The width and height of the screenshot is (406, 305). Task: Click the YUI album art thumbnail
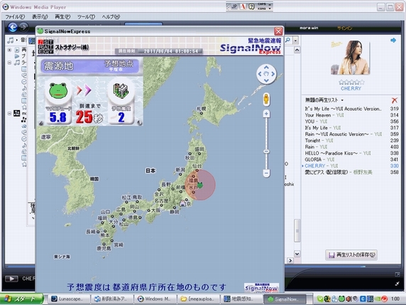[350, 58]
